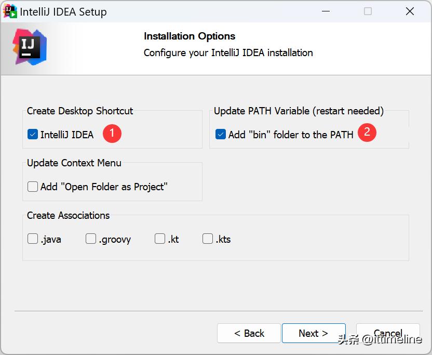432x355 pixels.
Task: Minimize the IntelliJ IDEA Setup window
Action: [326, 11]
